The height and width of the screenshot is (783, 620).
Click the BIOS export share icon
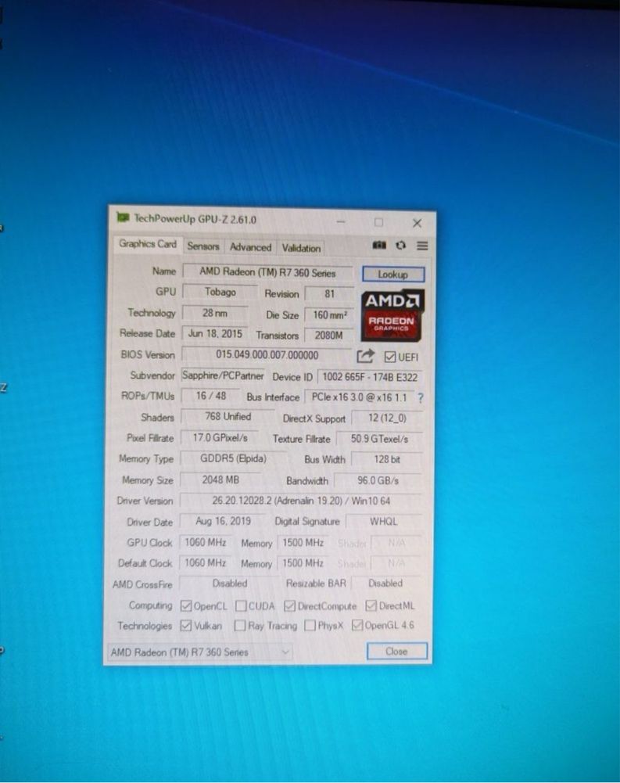(x=365, y=356)
